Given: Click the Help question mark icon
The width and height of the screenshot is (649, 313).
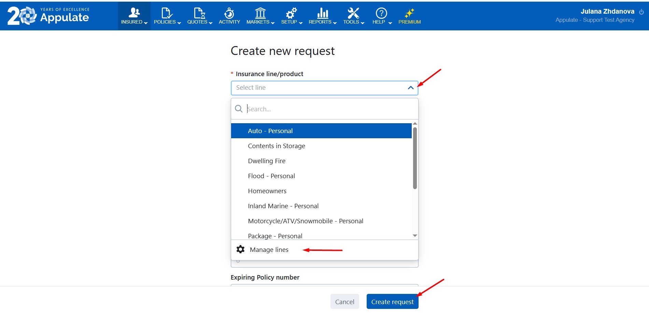Looking at the screenshot, I should (x=381, y=13).
